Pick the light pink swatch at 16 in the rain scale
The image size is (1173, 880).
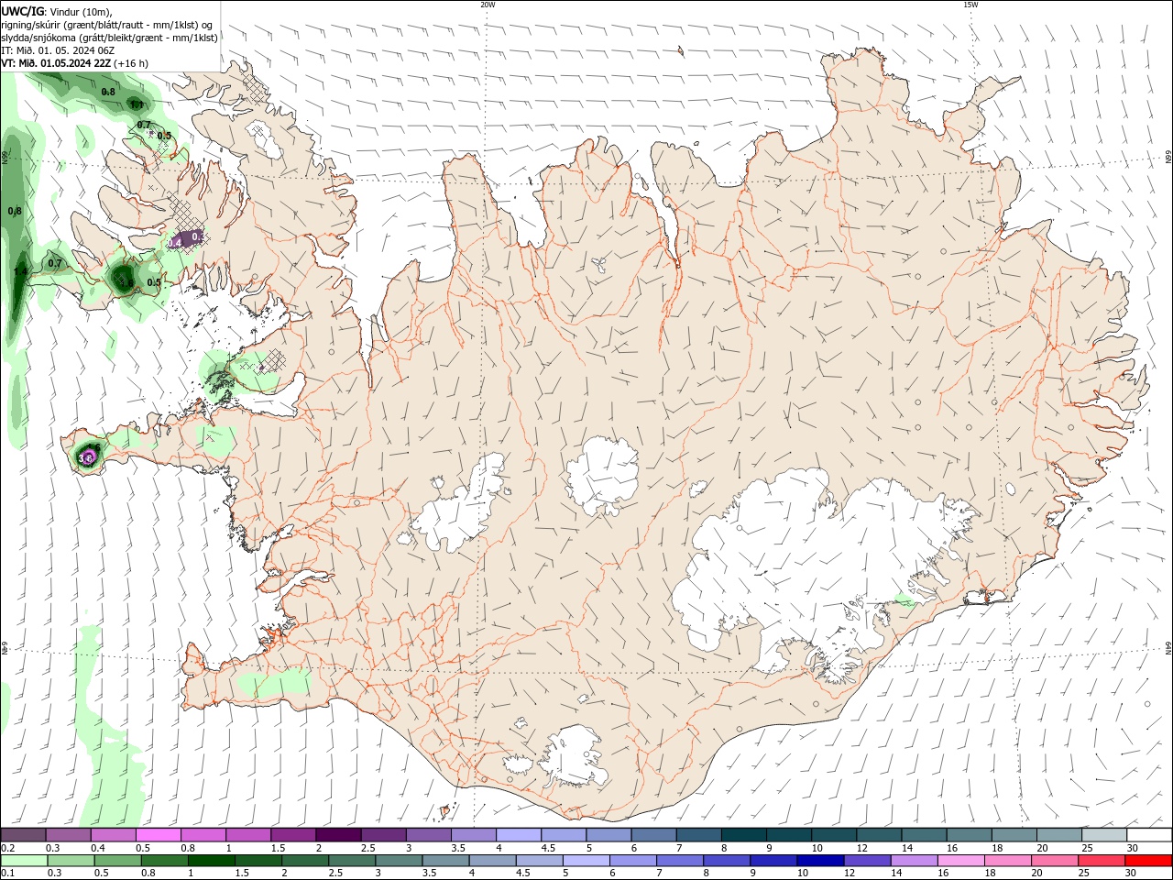(960, 861)
